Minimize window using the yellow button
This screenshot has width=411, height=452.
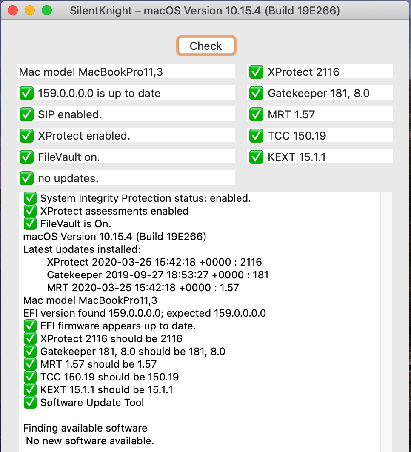[x=30, y=10]
